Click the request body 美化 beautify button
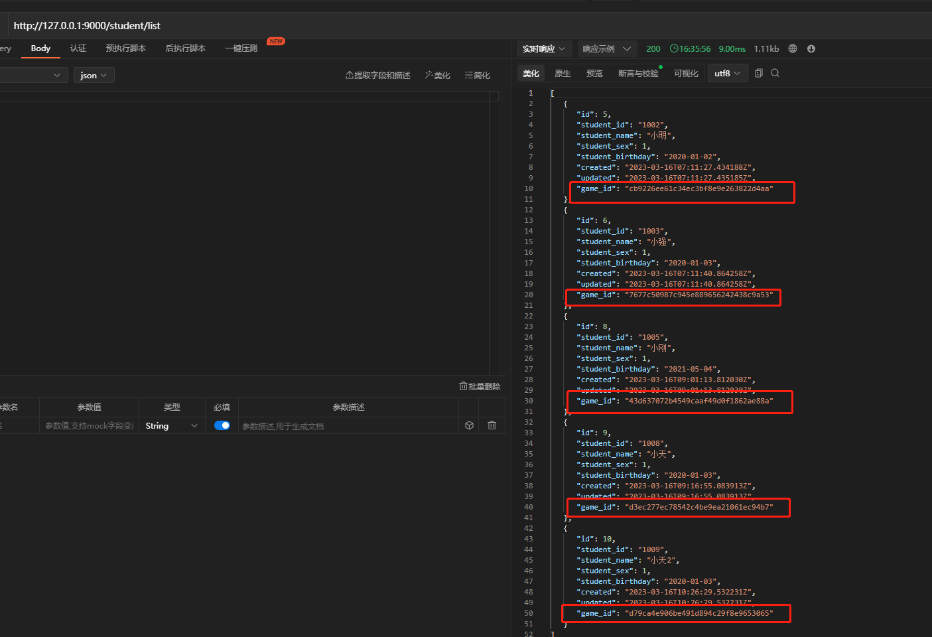This screenshot has width=932, height=637. (438, 75)
